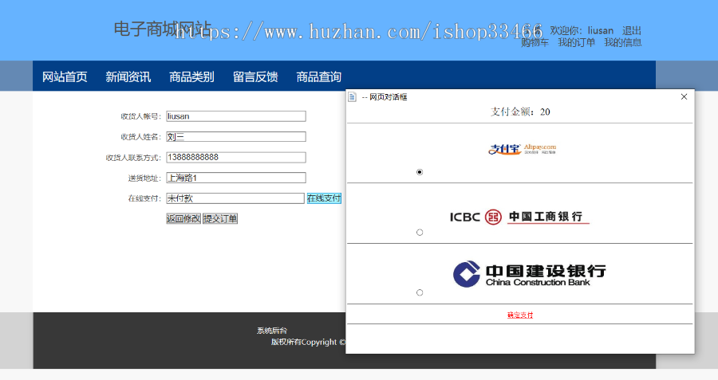
Task: Click the 收货人帐号 input field
Action: click(x=236, y=116)
